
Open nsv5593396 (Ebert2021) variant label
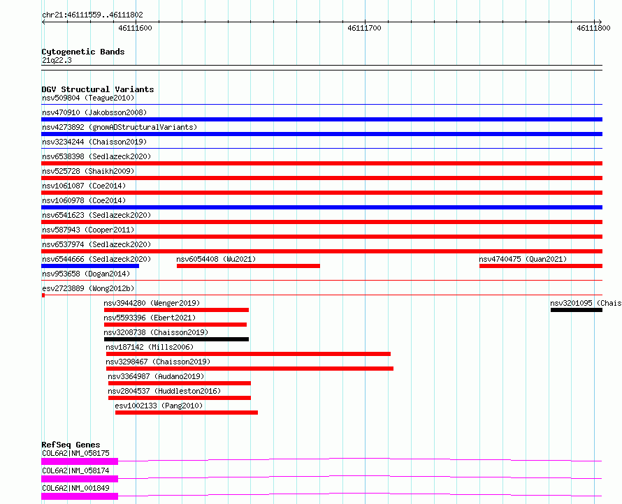[150, 318]
